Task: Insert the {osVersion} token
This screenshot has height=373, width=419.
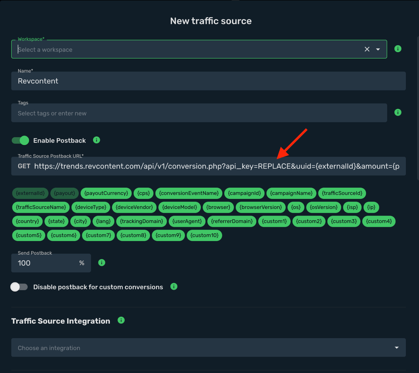Action: pos(324,207)
